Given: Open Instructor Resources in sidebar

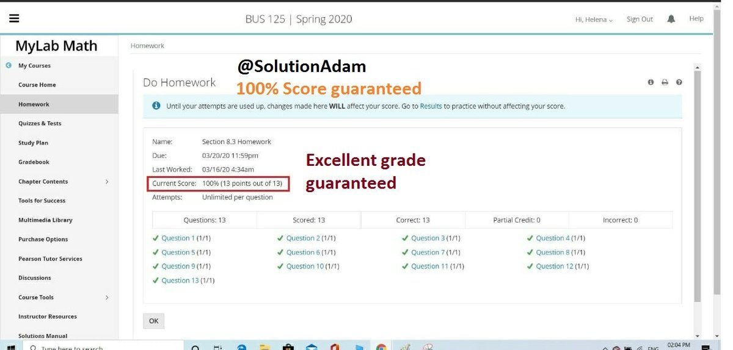Looking at the screenshot, I should click(48, 316).
